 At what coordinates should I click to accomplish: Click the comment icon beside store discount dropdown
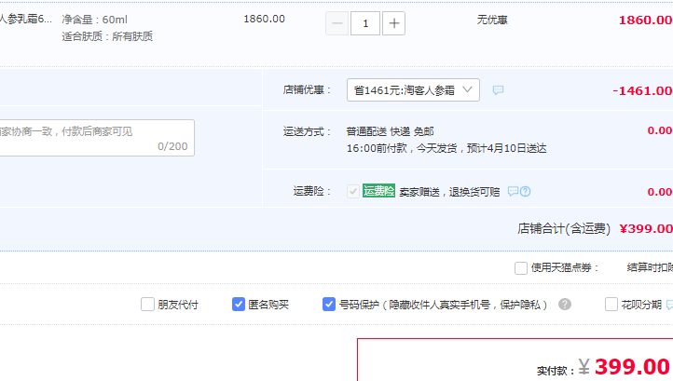pyautogui.click(x=498, y=90)
